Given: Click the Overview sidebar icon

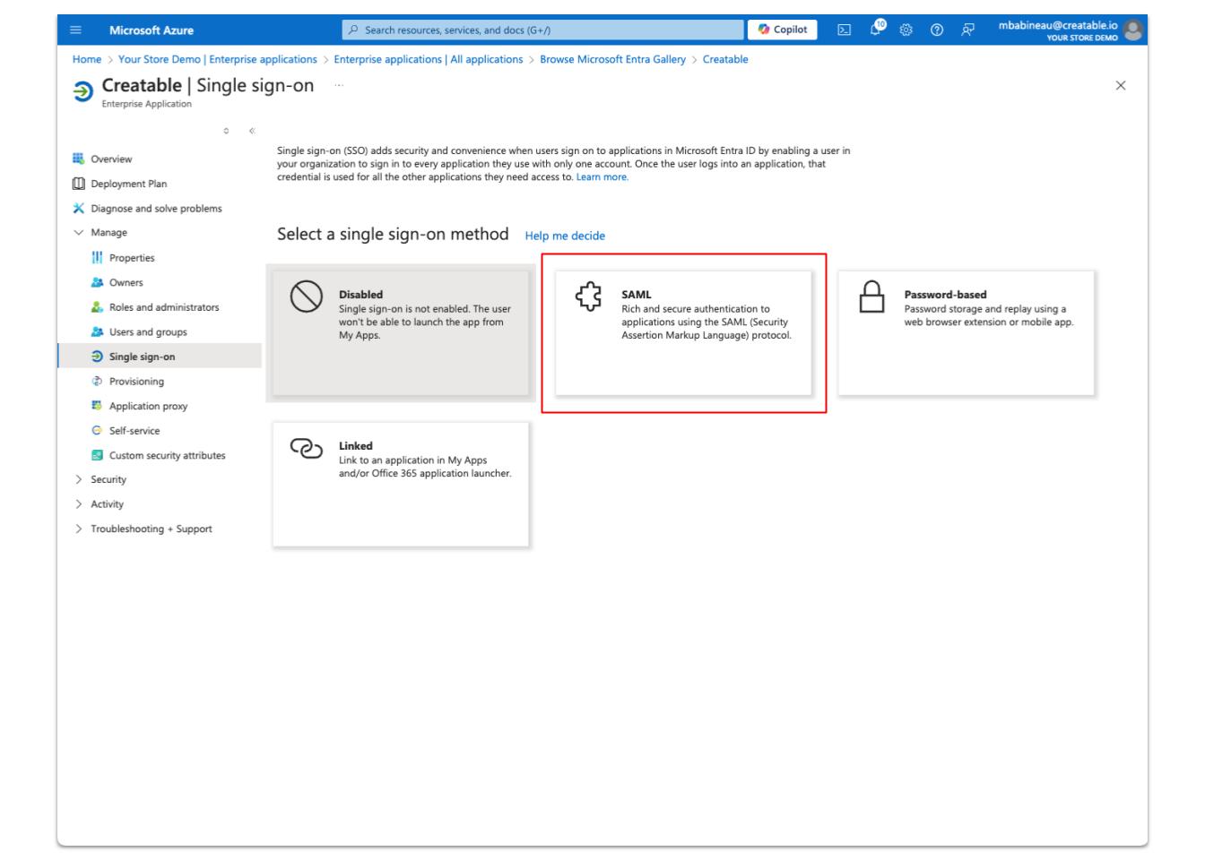Looking at the screenshot, I should 78,159.
